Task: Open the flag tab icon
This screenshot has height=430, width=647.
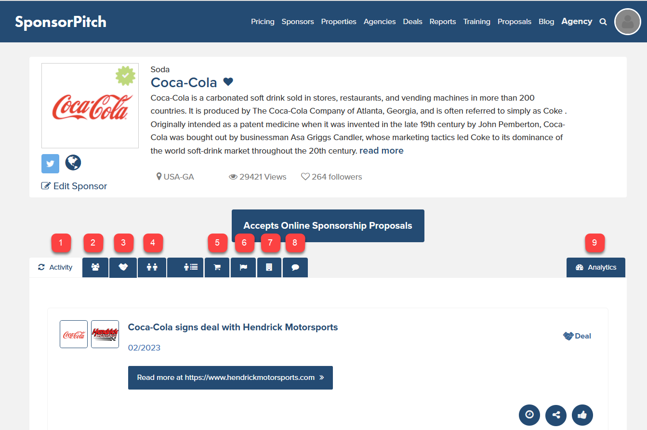Action: pyautogui.click(x=243, y=267)
